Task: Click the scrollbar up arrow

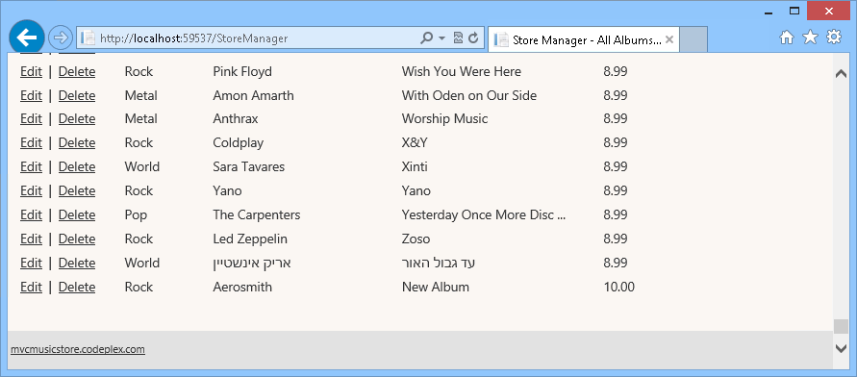Action: (842, 74)
